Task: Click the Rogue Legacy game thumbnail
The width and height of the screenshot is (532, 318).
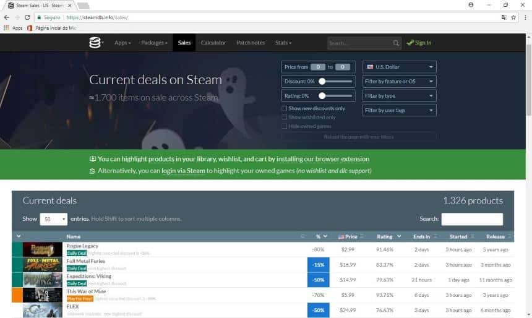Action: tap(43, 249)
